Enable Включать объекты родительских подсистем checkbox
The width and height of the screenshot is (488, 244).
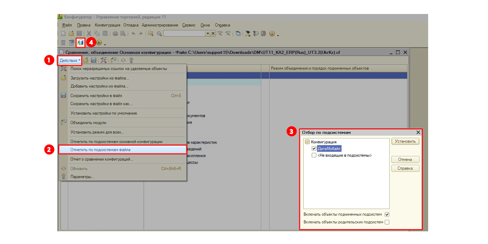coord(387,222)
